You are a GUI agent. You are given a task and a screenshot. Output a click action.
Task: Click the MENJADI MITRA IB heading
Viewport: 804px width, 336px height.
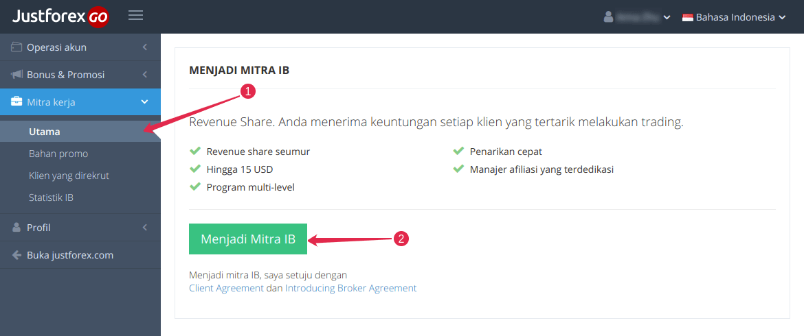[x=239, y=70]
